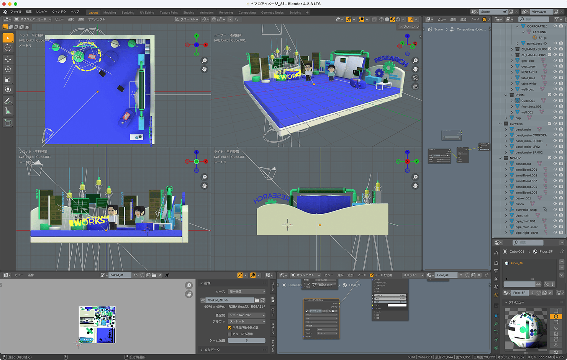Open the レンダー menu

pos(42,12)
